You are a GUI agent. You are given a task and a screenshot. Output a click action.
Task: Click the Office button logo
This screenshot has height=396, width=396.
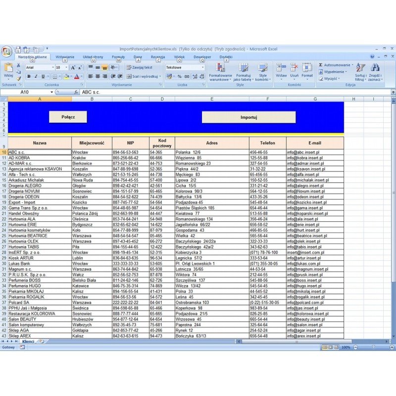pos(6,50)
